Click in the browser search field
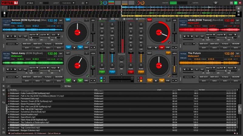 [36, 86]
